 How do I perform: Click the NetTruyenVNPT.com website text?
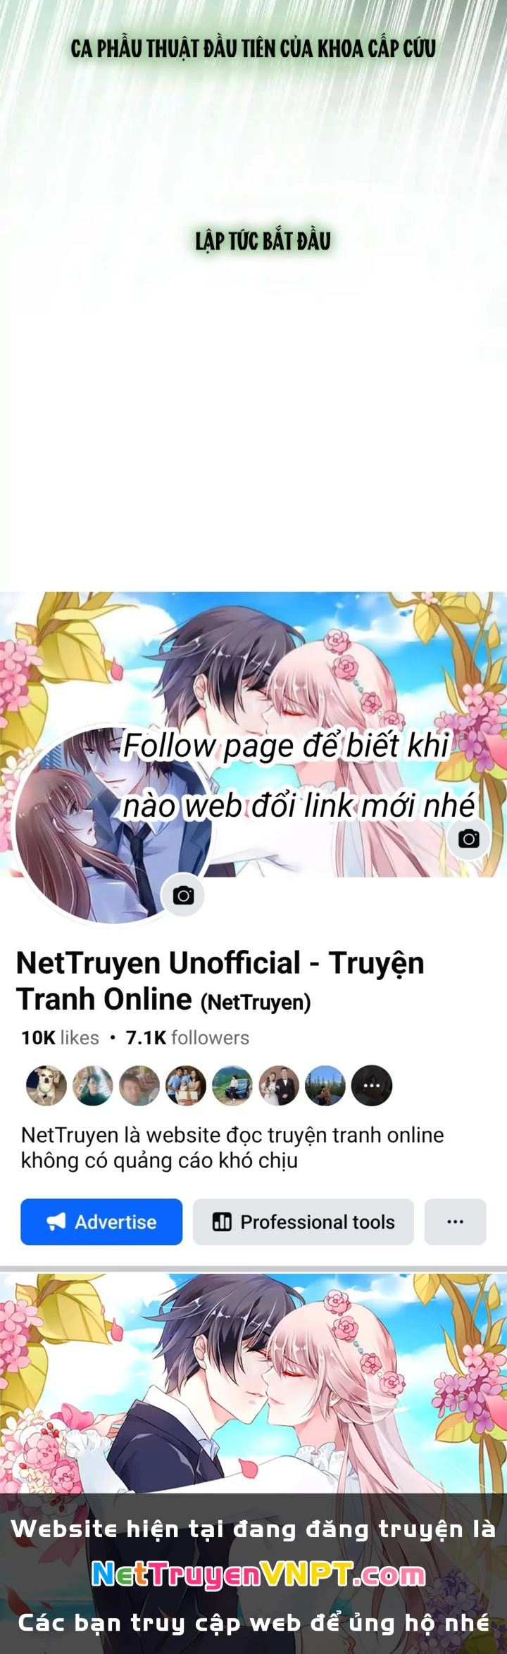[259, 1574]
